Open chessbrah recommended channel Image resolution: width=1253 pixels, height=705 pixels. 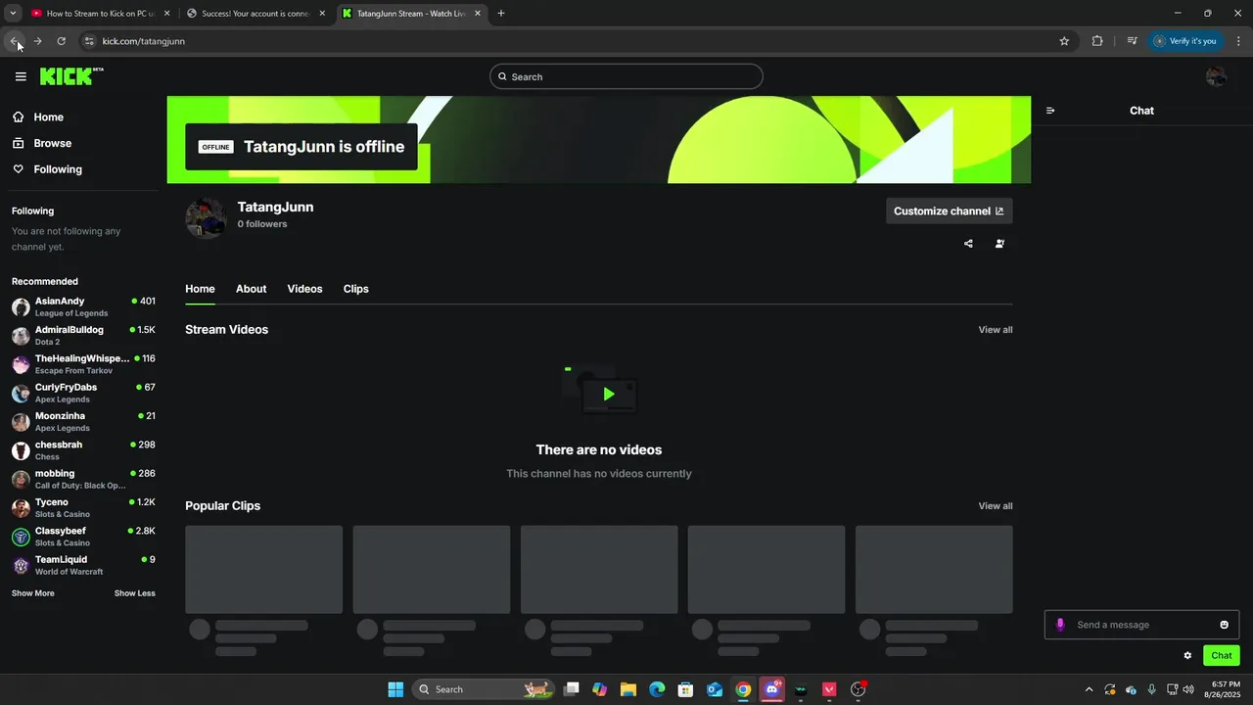point(83,450)
